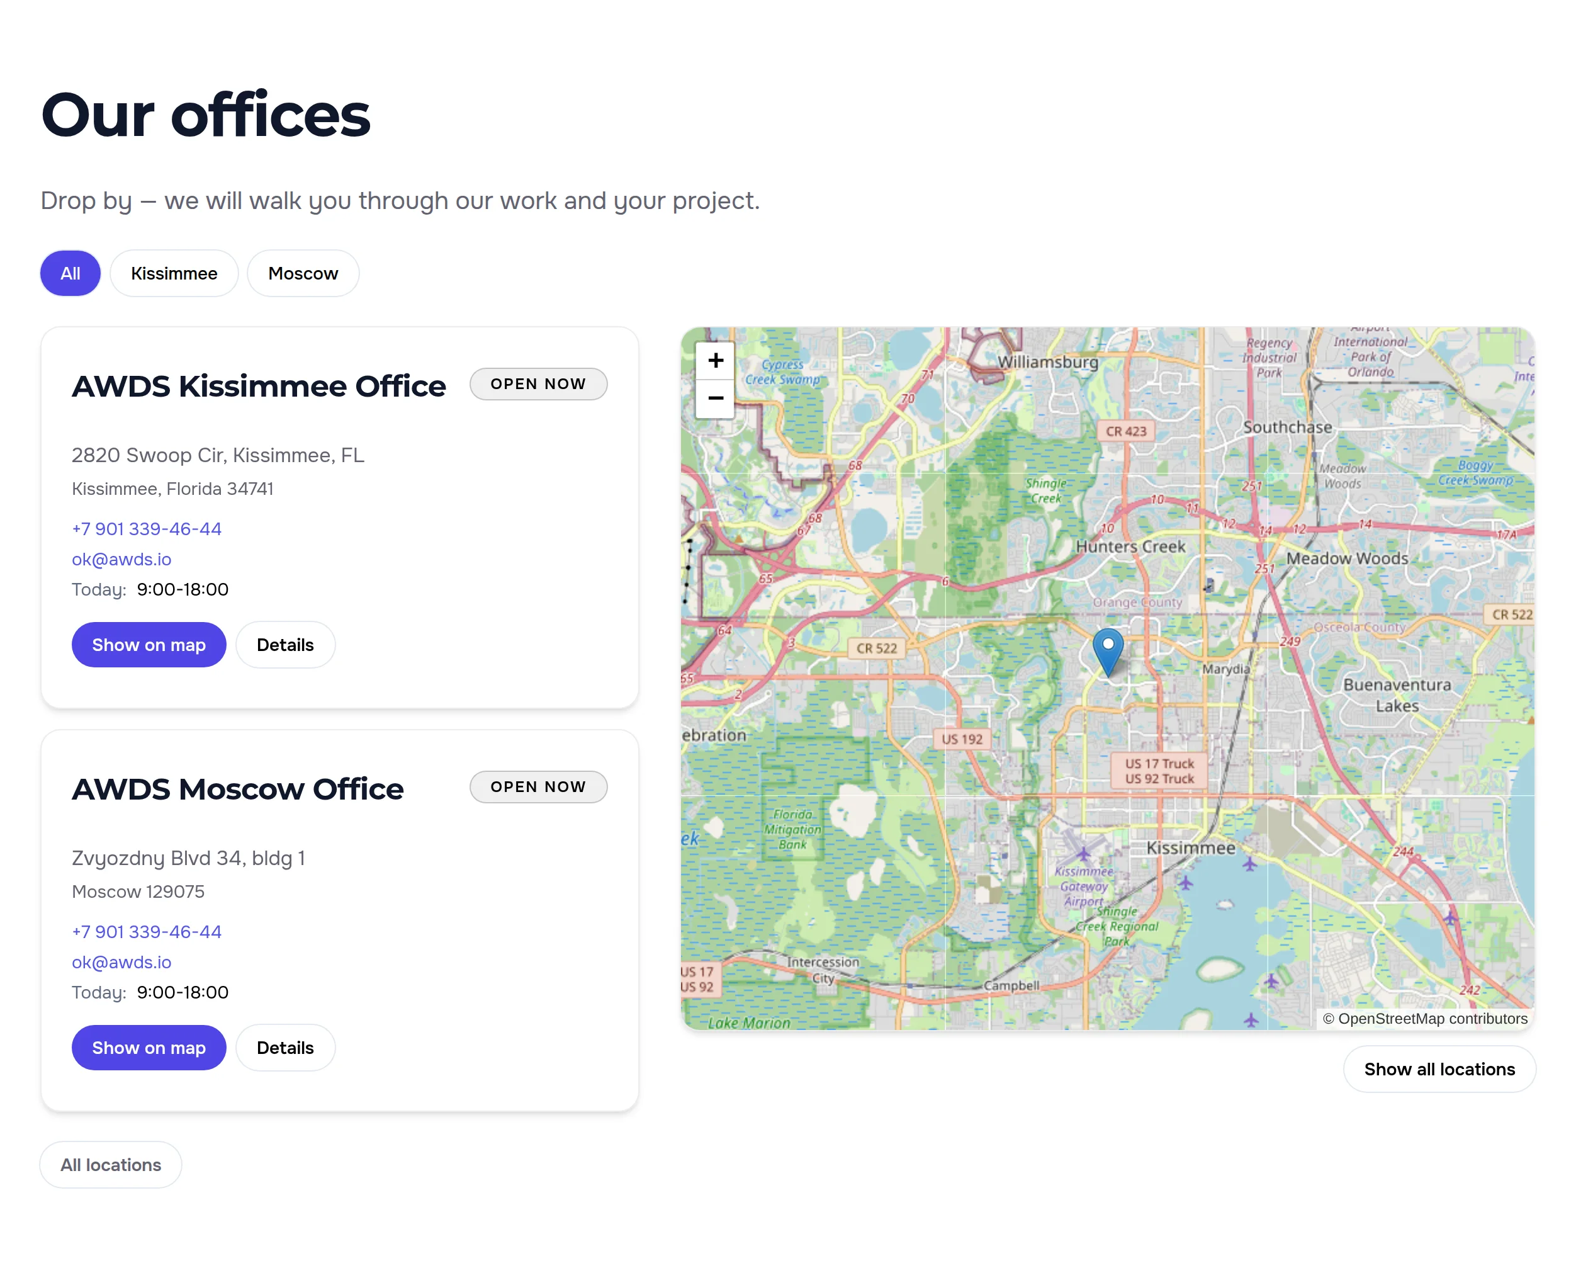Click Kissimmee Gateway Airport label on map
Image resolution: width=1576 pixels, height=1268 pixels.
[1084, 886]
